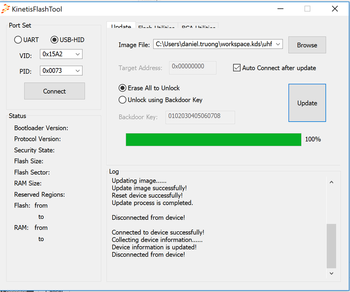Maximize the KinetisFlashTool window
The width and height of the screenshot is (350, 292).
[x=307, y=9]
